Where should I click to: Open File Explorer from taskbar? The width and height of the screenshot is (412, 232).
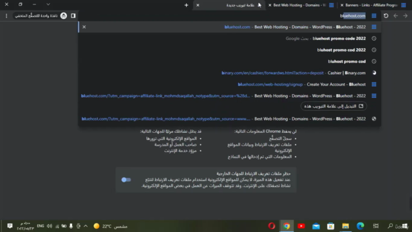[346, 226]
